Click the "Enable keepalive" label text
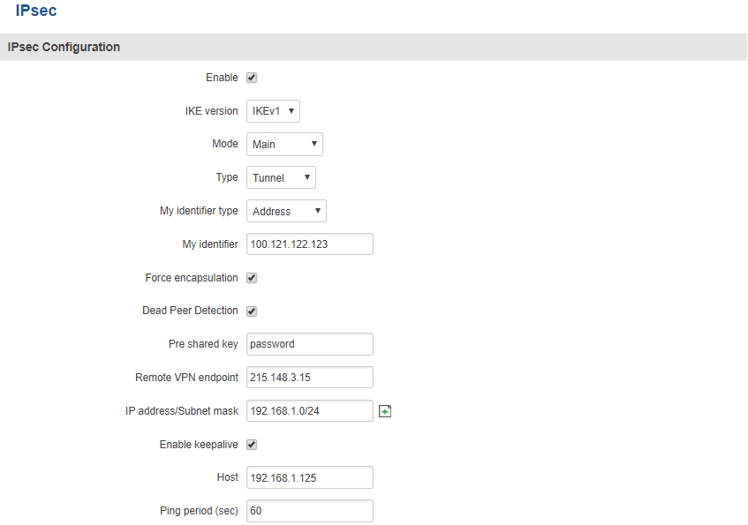 (x=199, y=445)
